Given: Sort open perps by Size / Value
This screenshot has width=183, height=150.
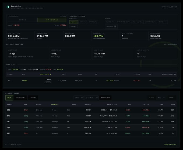Looking at the screenshot, I should click(x=46, y=74).
